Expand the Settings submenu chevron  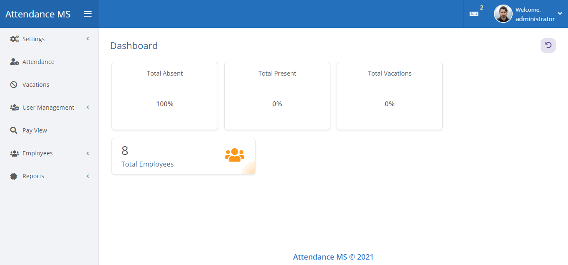[88, 39]
